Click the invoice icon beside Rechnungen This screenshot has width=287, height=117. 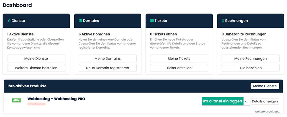pyautogui.click(x=223, y=21)
